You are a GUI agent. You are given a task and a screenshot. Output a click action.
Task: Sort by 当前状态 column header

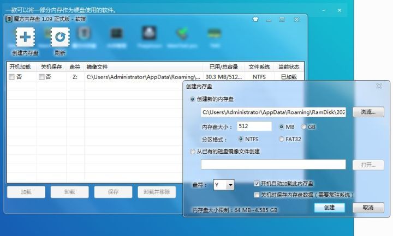(x=289, y=67)
